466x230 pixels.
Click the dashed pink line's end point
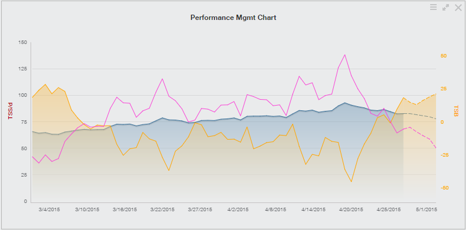(x=435, y=148)
